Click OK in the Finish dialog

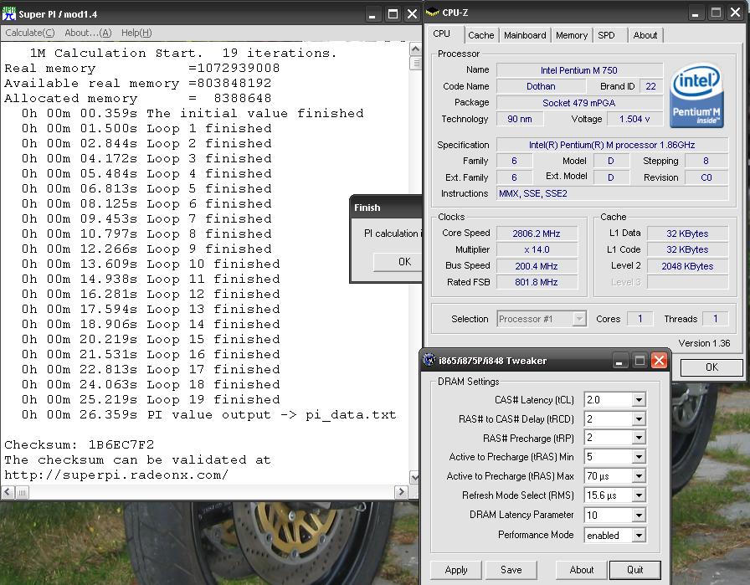click(x=397, y=262)
